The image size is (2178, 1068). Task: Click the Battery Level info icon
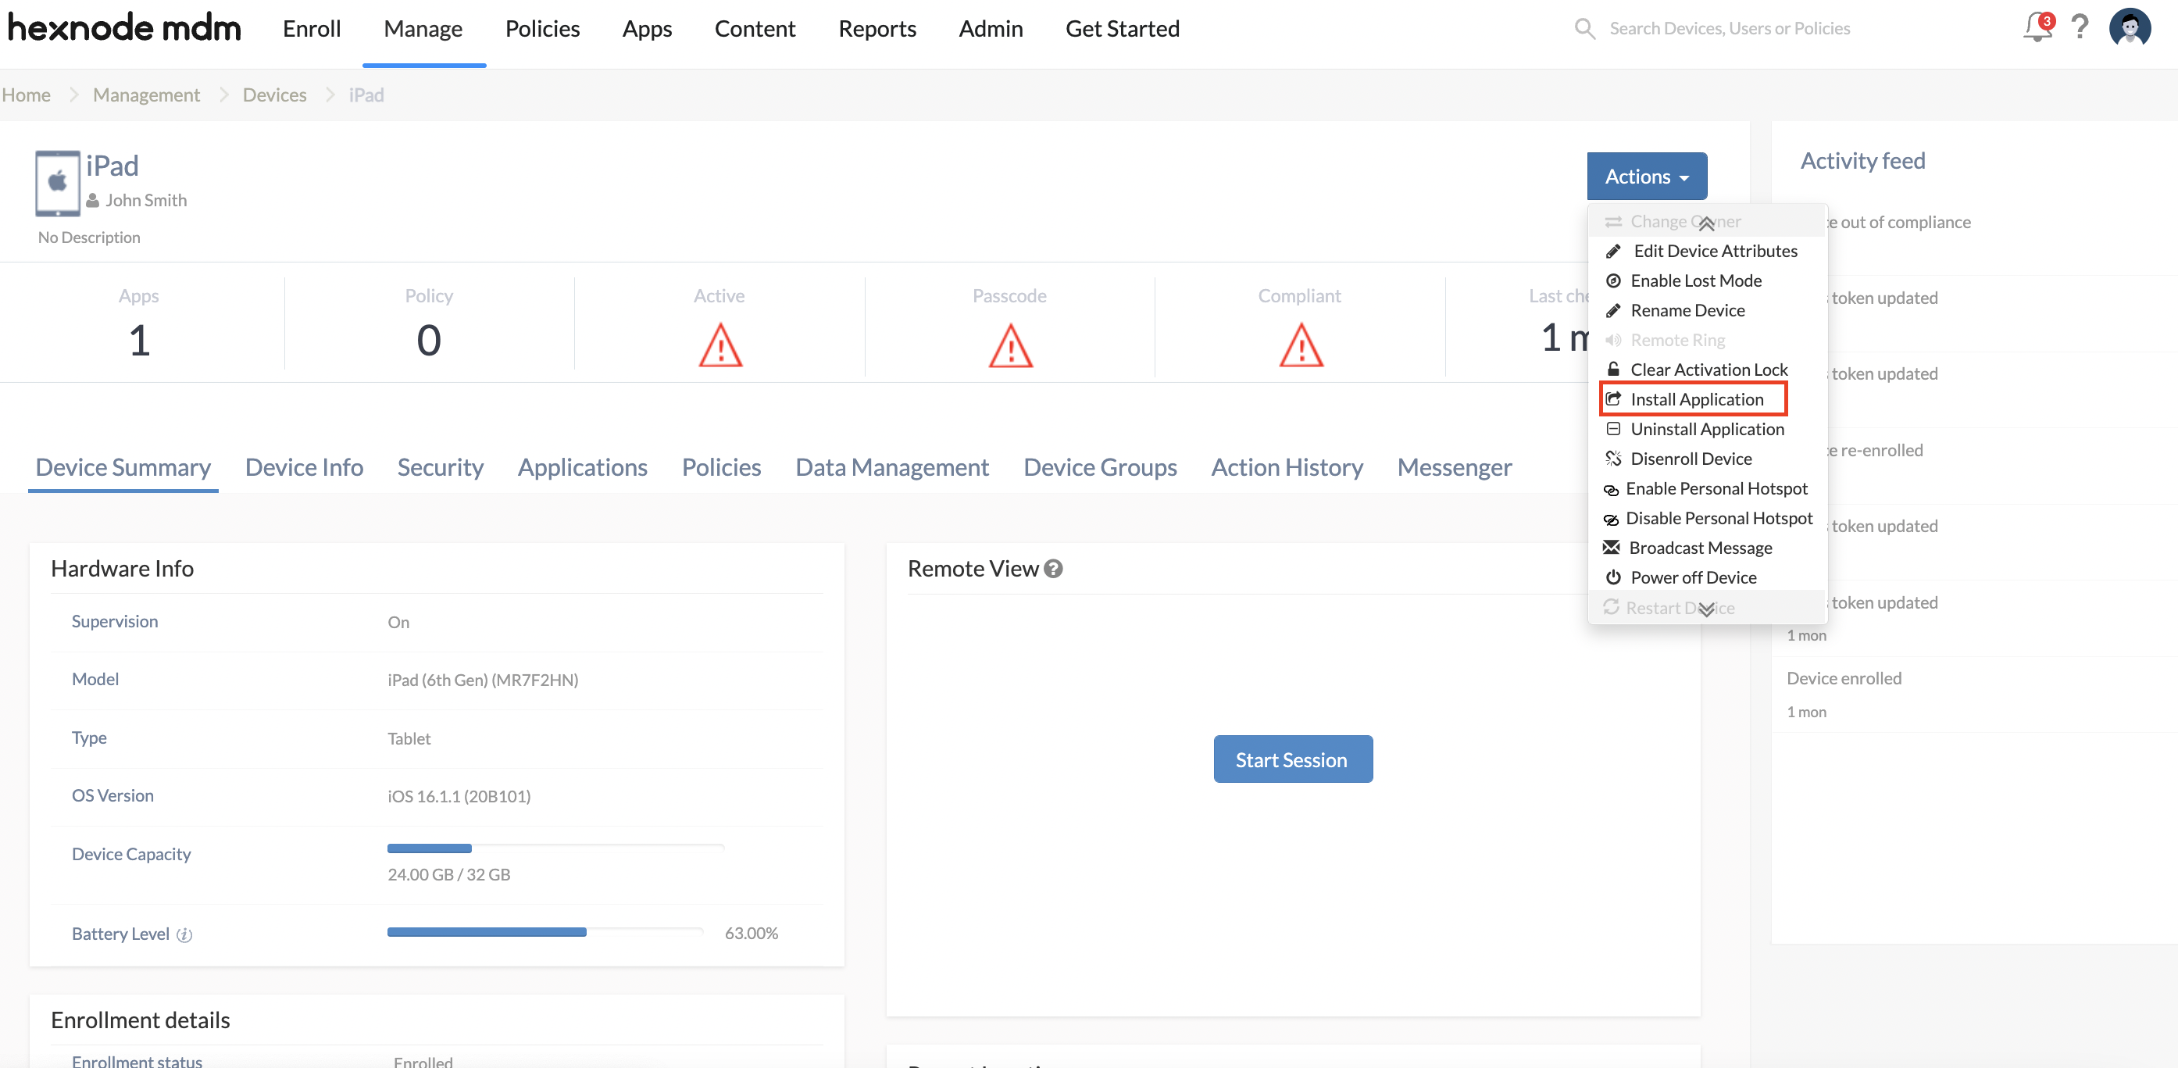[184, 934]
